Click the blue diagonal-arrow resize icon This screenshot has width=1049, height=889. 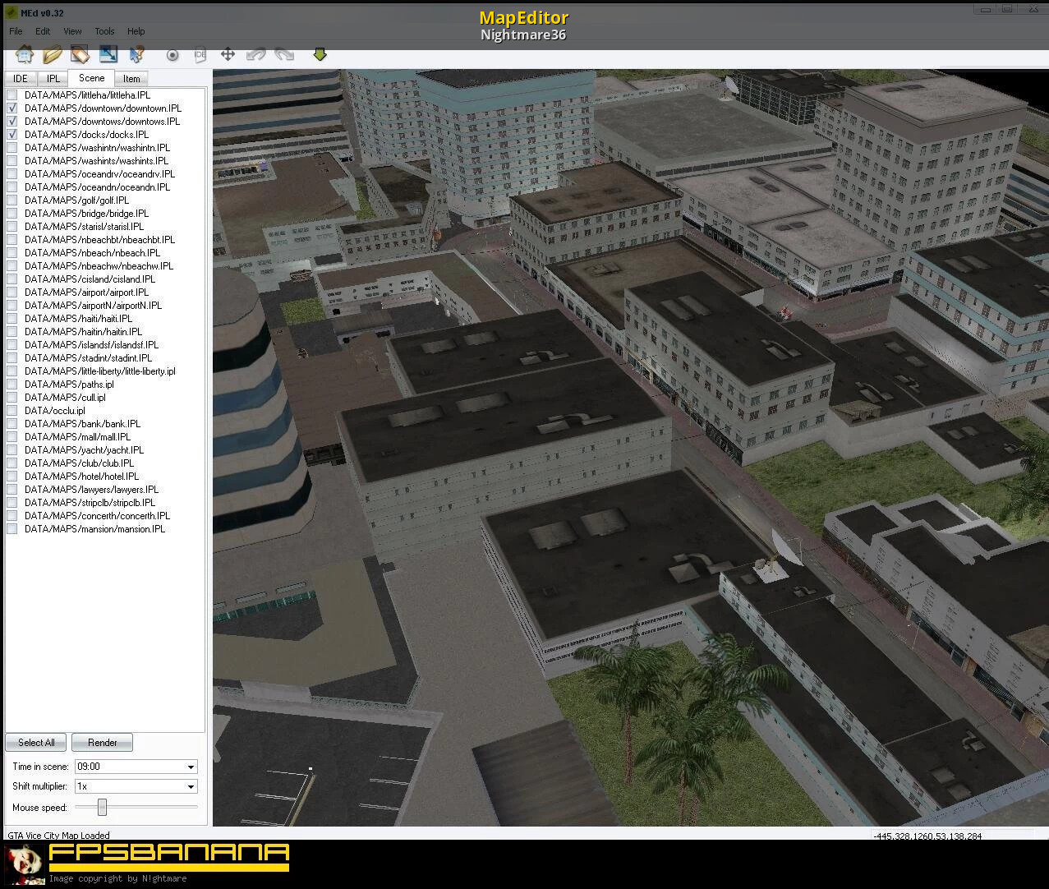click(x=108, y=55)
